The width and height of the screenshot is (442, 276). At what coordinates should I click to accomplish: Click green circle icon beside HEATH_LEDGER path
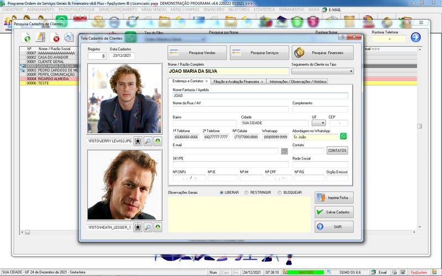[x=158, y=227]
